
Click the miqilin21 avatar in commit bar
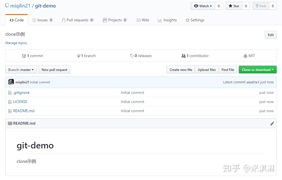(11, 82)
